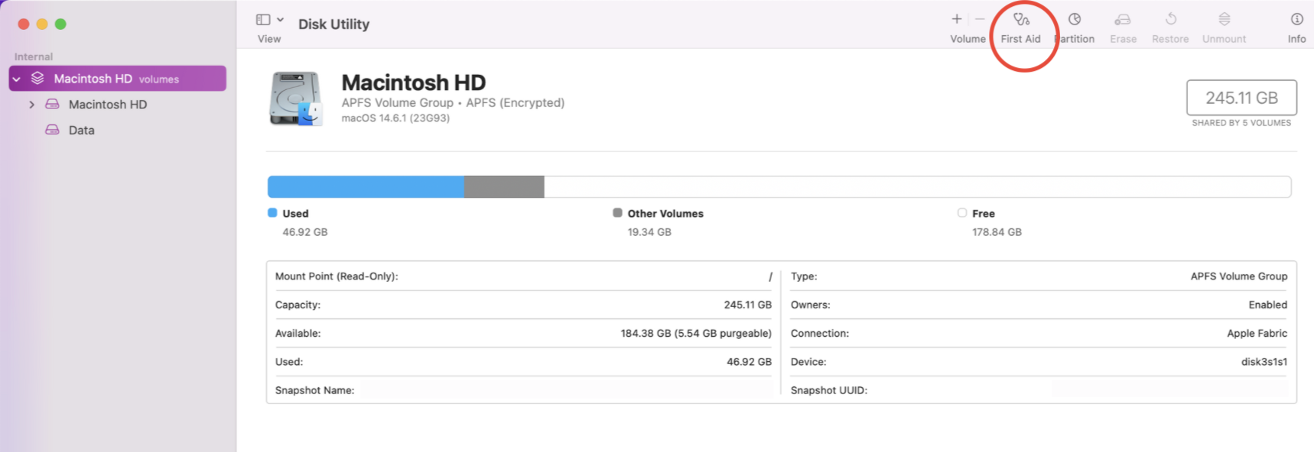Click the gray Other Volumes bar segment
This screenshot has width=1314, height=452.
coord(504,187)
